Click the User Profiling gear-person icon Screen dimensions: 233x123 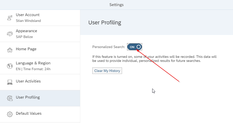(10, 98)
